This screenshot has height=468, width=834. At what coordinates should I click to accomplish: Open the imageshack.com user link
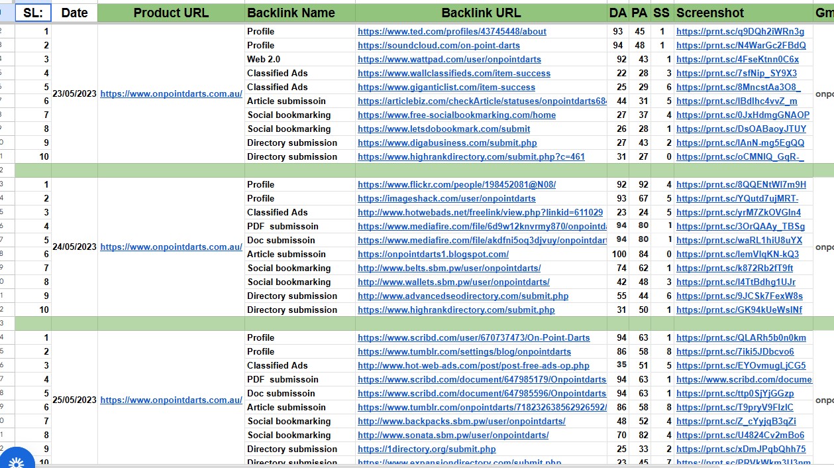[x=446, y=198]
